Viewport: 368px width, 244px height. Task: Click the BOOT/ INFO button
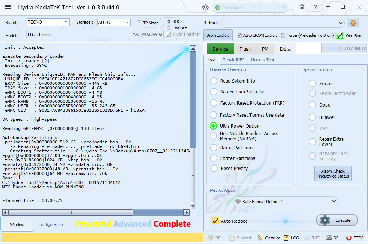tap(344, 48)
